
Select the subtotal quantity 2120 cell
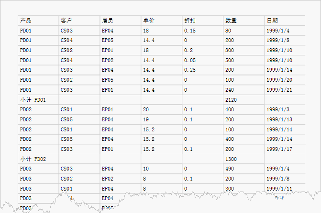point(244,100)
